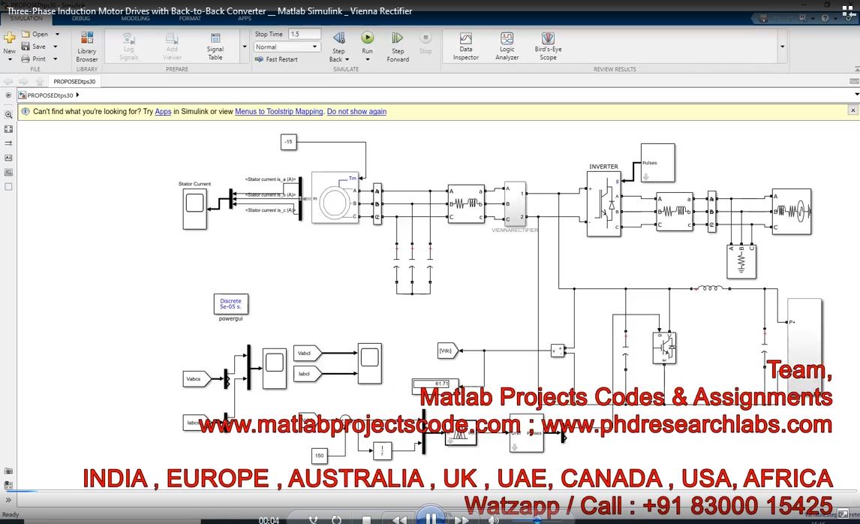
Task: Click the image icon in left palette
Action: [x=8, y=172]
